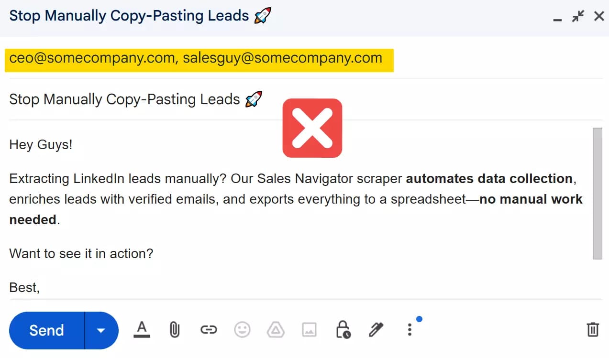This screenshot has height=358, width=609.
Task: Insert a link with chain icon
Action: coord(209,330)
